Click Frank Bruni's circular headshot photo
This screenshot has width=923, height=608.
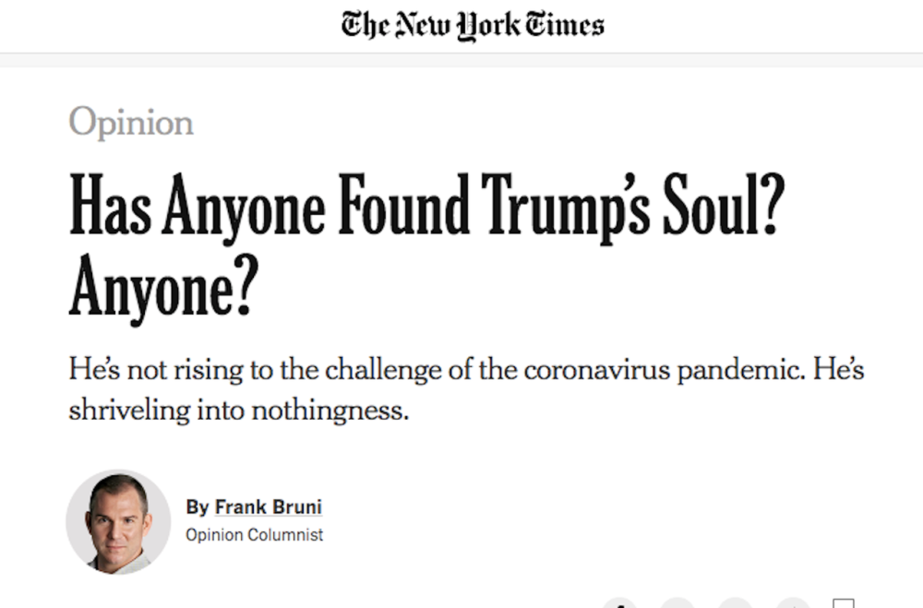point(118,521)
